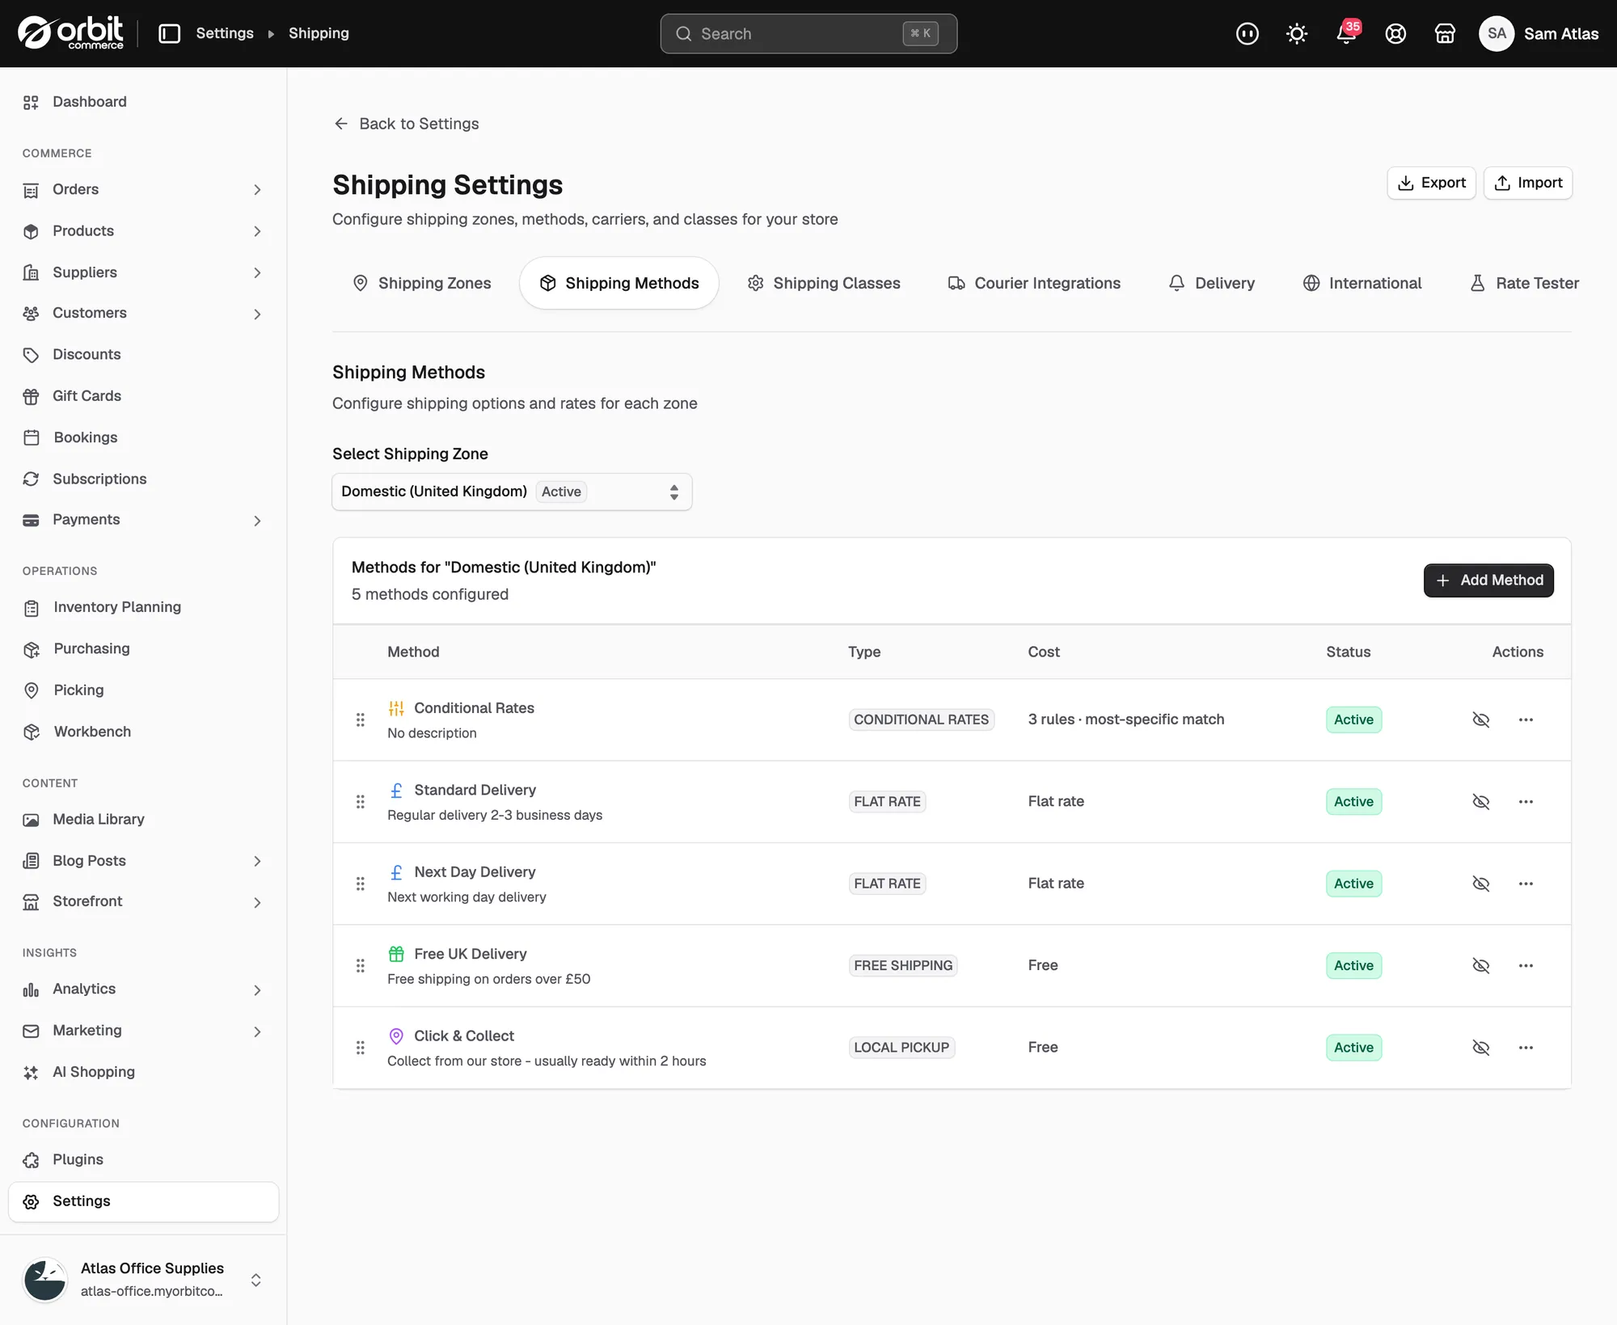The height and width of the screenshot is (1325, 1617).
Task: Click the Sam Atlas SA avatar
Action: pos(1497,33)
